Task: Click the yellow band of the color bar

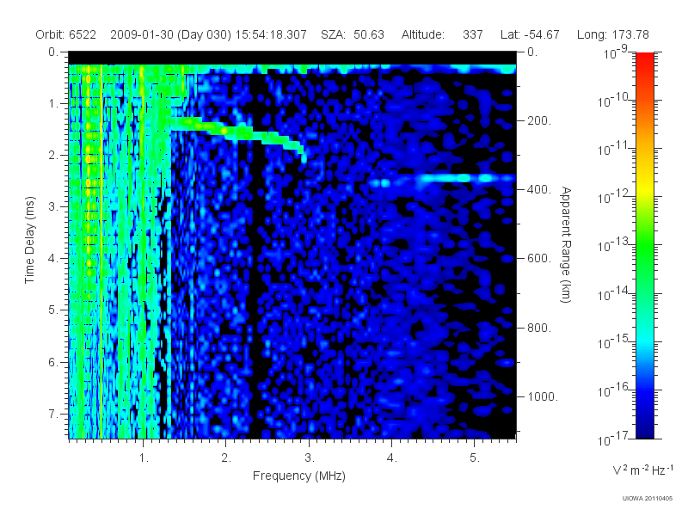Action: tap(644, 189)
